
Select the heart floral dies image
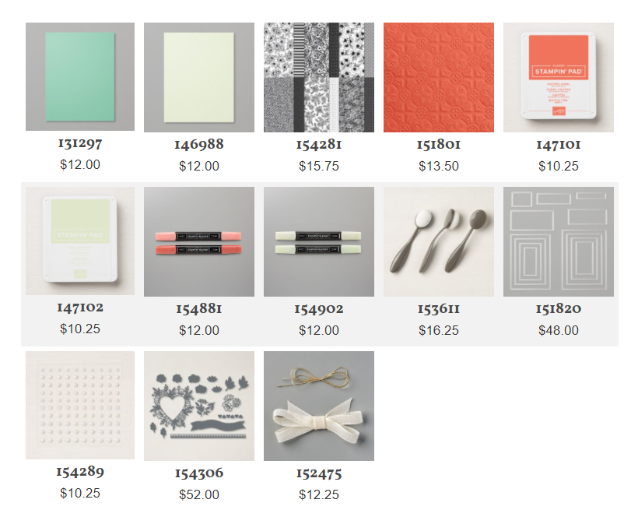tap(199, 406)
